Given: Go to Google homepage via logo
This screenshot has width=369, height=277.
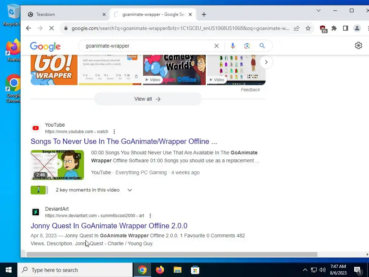Looking at the screenshot, I should (45, 47).
